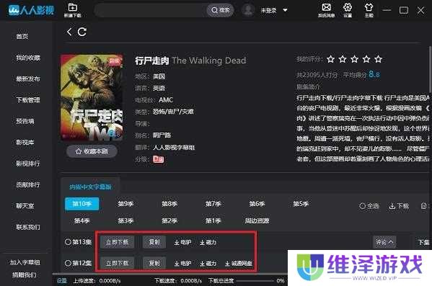
Task: Open 贡献排行 in the sidebar
Action: (28, 184)
